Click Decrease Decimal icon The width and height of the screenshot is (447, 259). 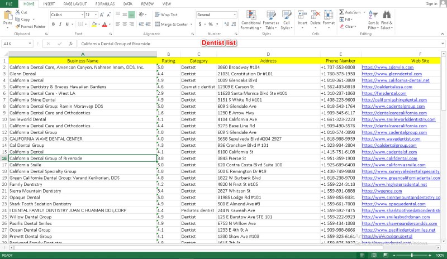[x=234, y=24]
